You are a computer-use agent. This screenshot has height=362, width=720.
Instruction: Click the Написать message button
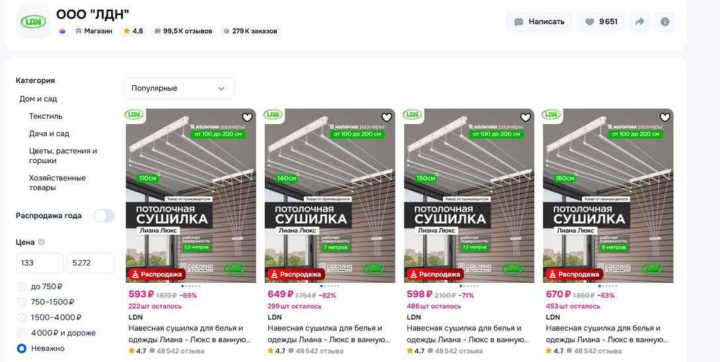(x=539, y=22)
